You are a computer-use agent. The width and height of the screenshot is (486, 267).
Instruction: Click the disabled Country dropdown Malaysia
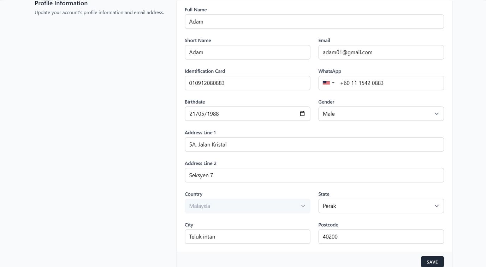[247, 206]
